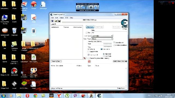Click Add Address Manually button

(120, 61)
